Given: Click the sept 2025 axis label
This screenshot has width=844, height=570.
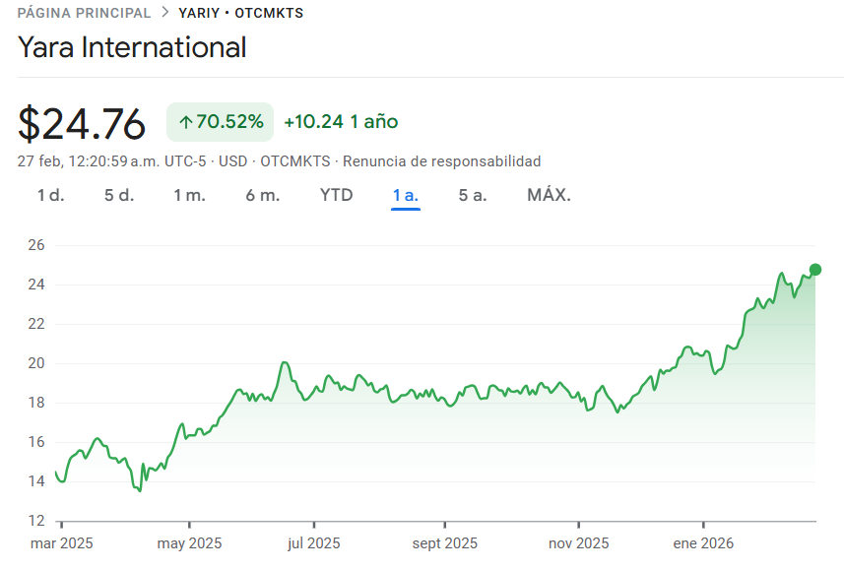Looking at the screenshot, I should tap(445, 543).
